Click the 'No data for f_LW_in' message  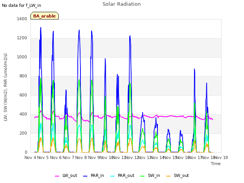point(21,5)
